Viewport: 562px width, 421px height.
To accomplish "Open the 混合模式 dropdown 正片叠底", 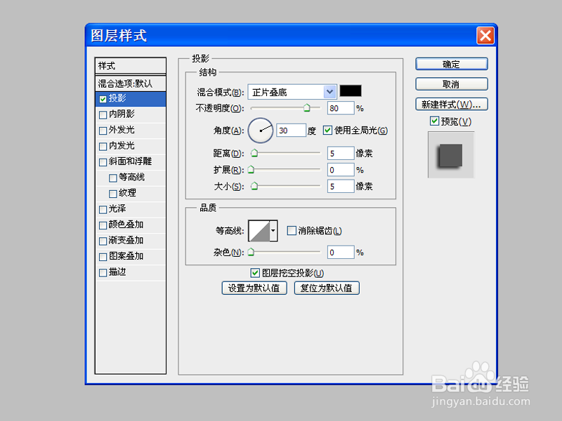I will pyautogui.click(x=292, y=92).
